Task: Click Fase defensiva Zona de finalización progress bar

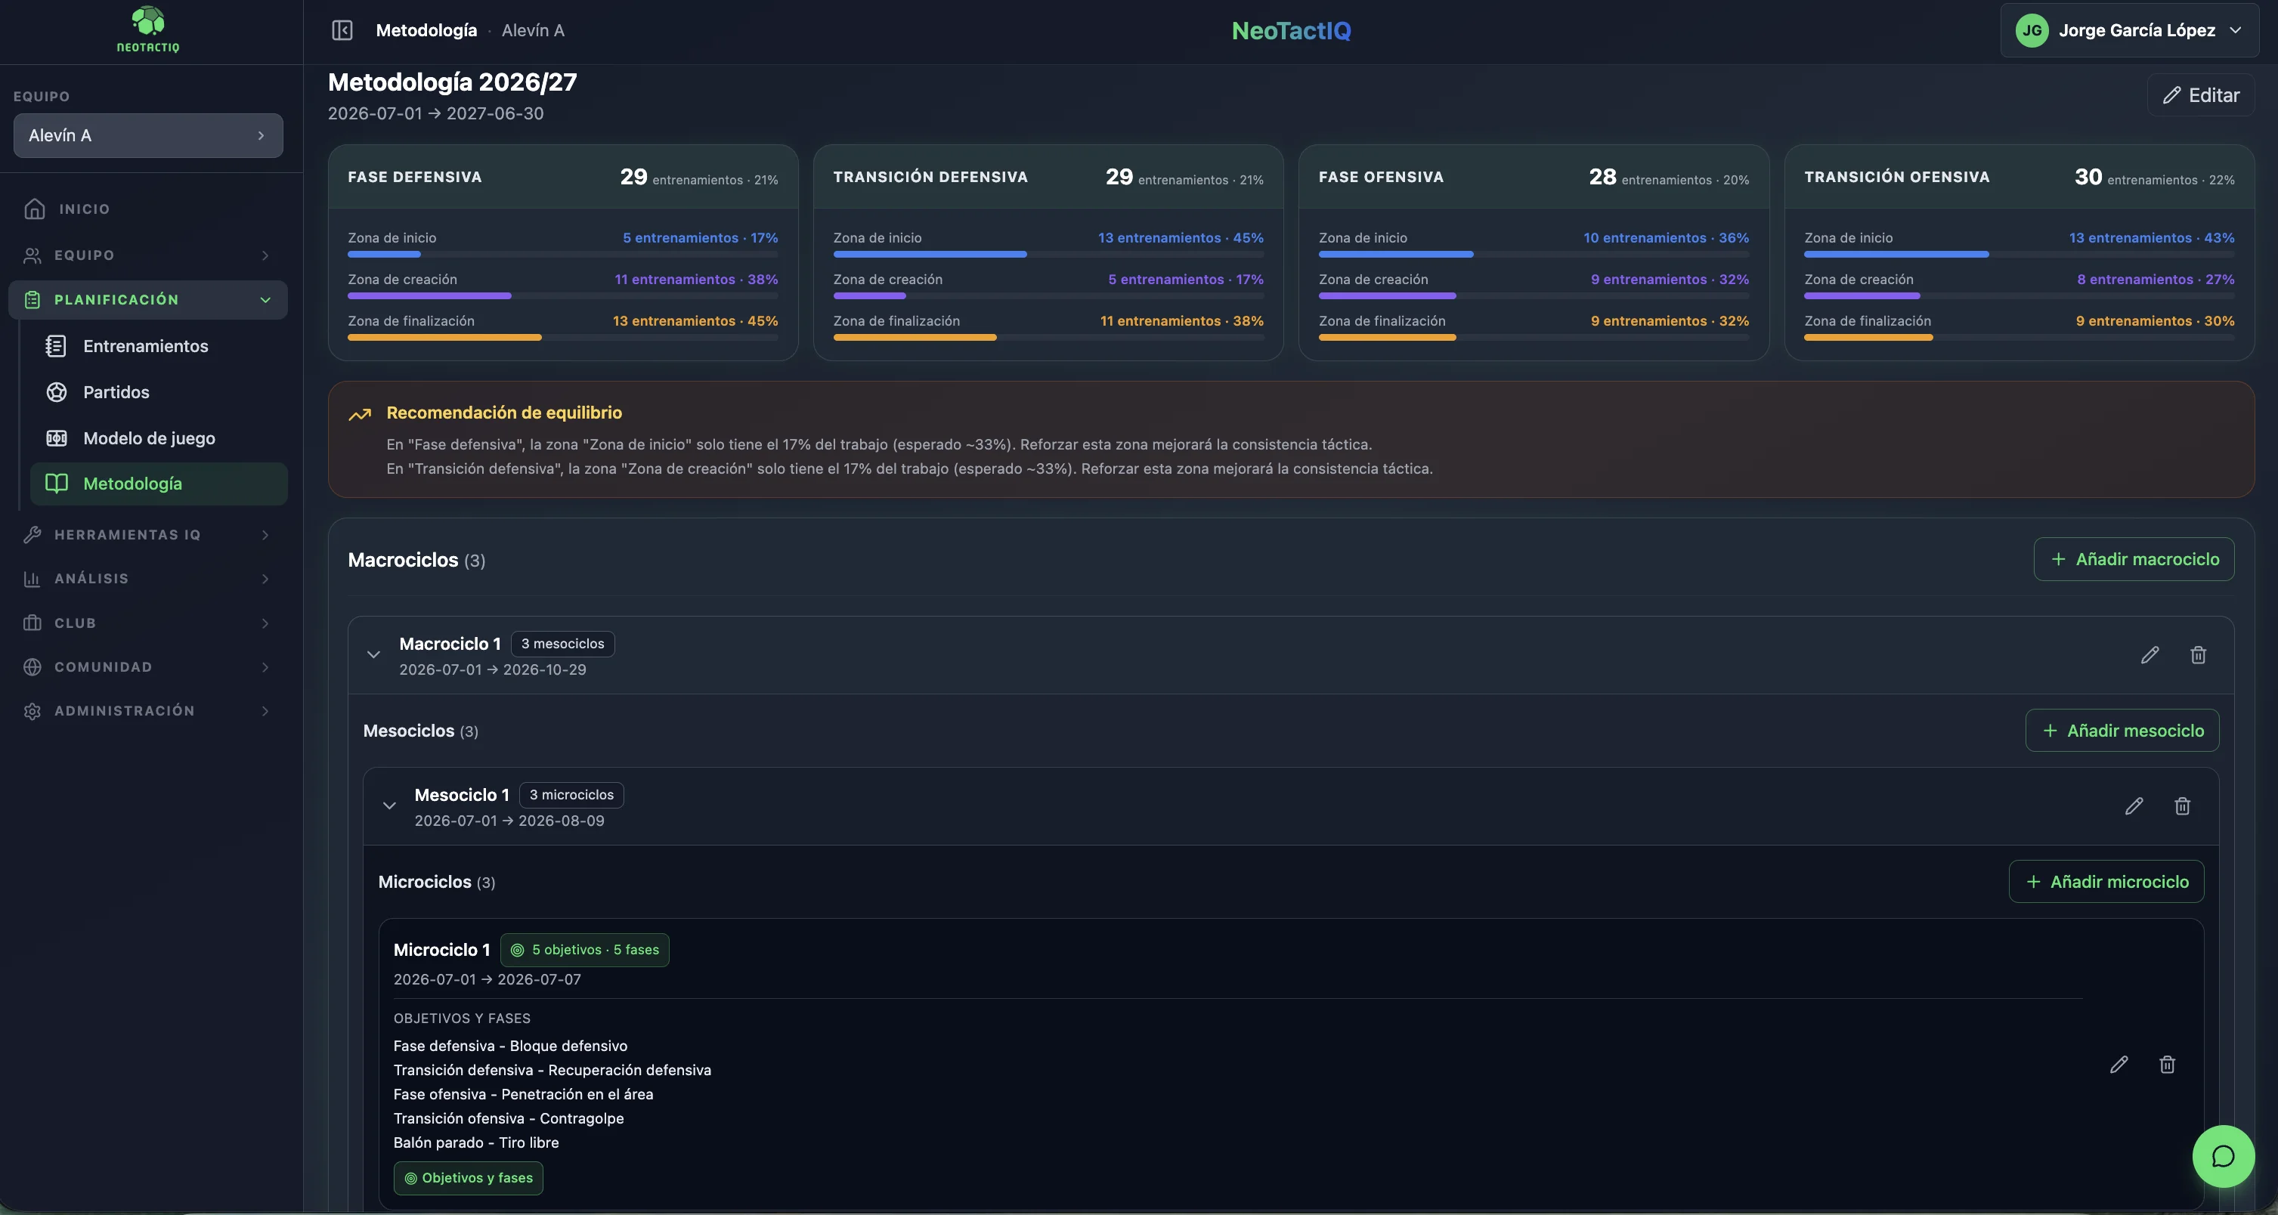Action: click(x=562, y=337)
